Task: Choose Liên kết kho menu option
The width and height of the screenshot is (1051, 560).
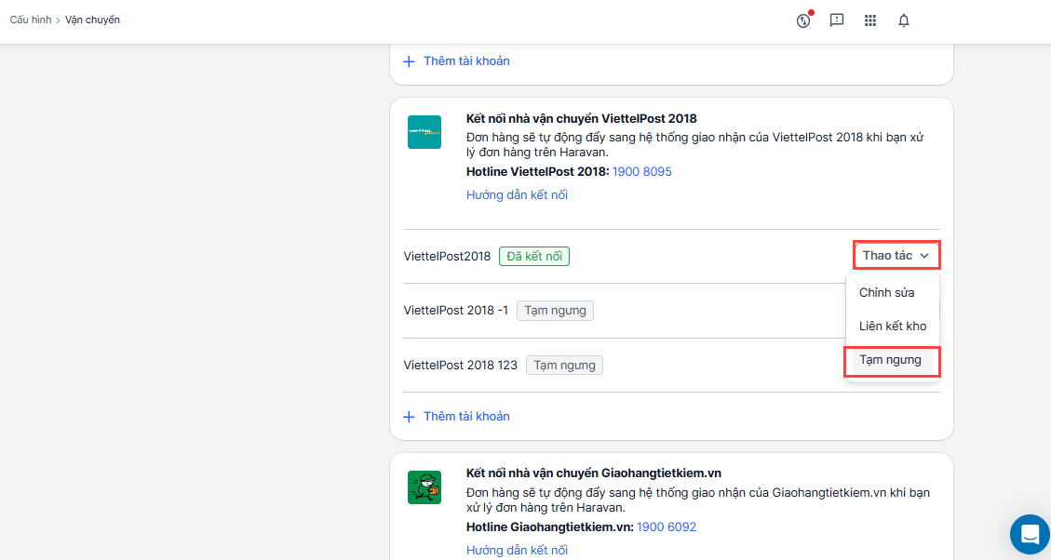Action: pyautogui.click(x=892, y=327)
